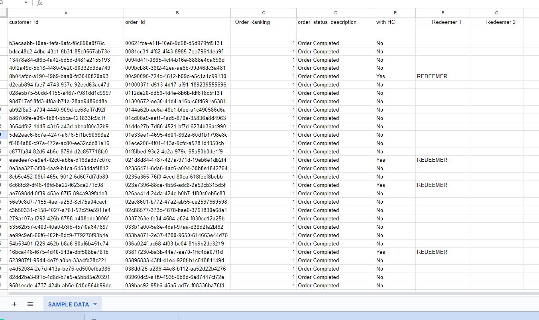Click into the formula bar input
The height and width of the screenshot is (320, 539).
[x=291, y=3]
